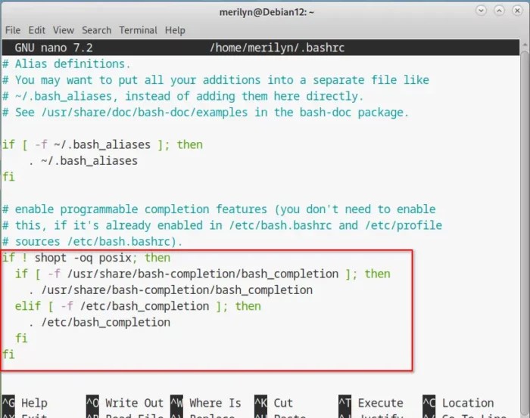Click the 'this, if it's already enabled' comment
The image size is (530, 418).
pos(222,225)
